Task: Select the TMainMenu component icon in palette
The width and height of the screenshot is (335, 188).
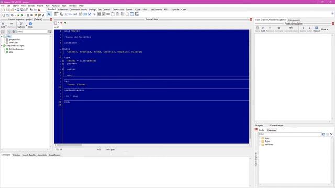Action: [56, 14]
